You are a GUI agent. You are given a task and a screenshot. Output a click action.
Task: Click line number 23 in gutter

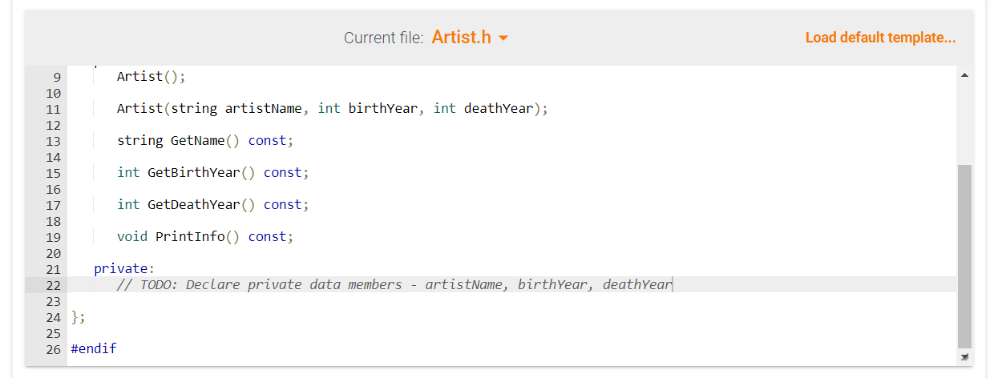pyautogui.click(x=54, y=302)
